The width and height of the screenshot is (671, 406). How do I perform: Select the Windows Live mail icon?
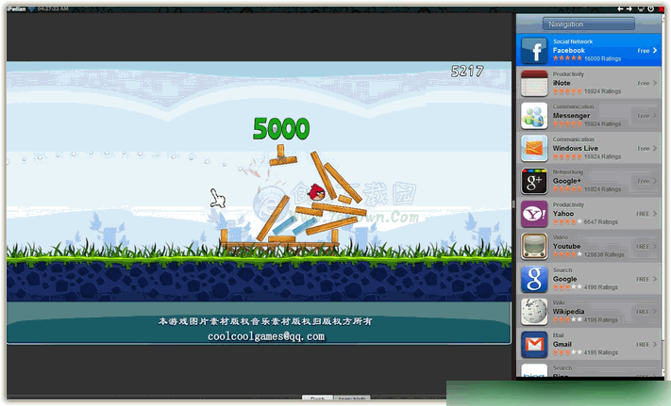[534, 149]
